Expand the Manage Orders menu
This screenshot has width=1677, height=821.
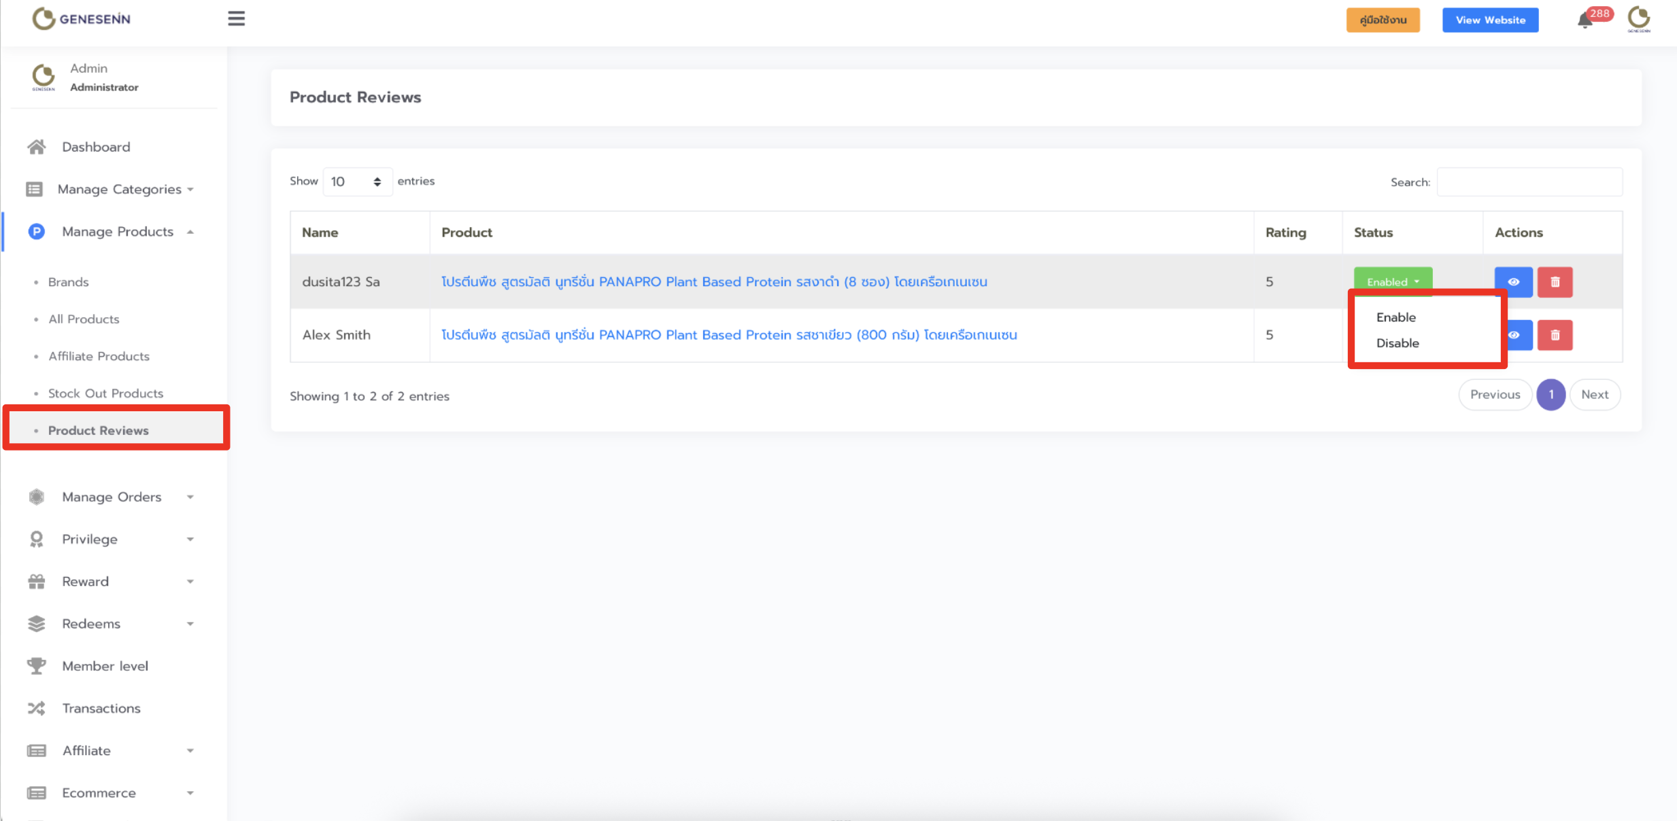[112, 497]
